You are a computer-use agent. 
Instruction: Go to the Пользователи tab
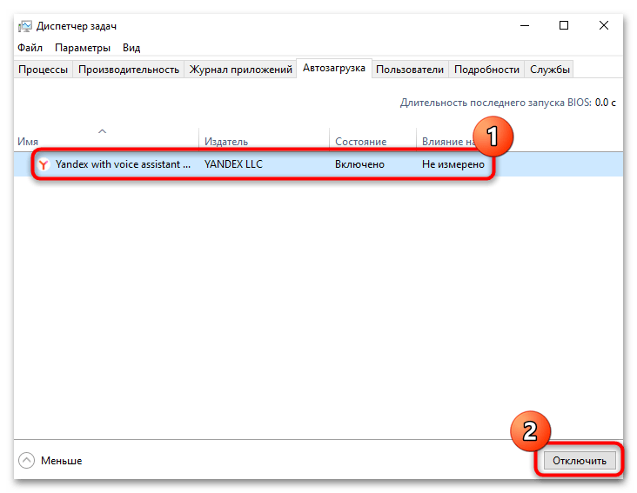[x=410, y=70]
